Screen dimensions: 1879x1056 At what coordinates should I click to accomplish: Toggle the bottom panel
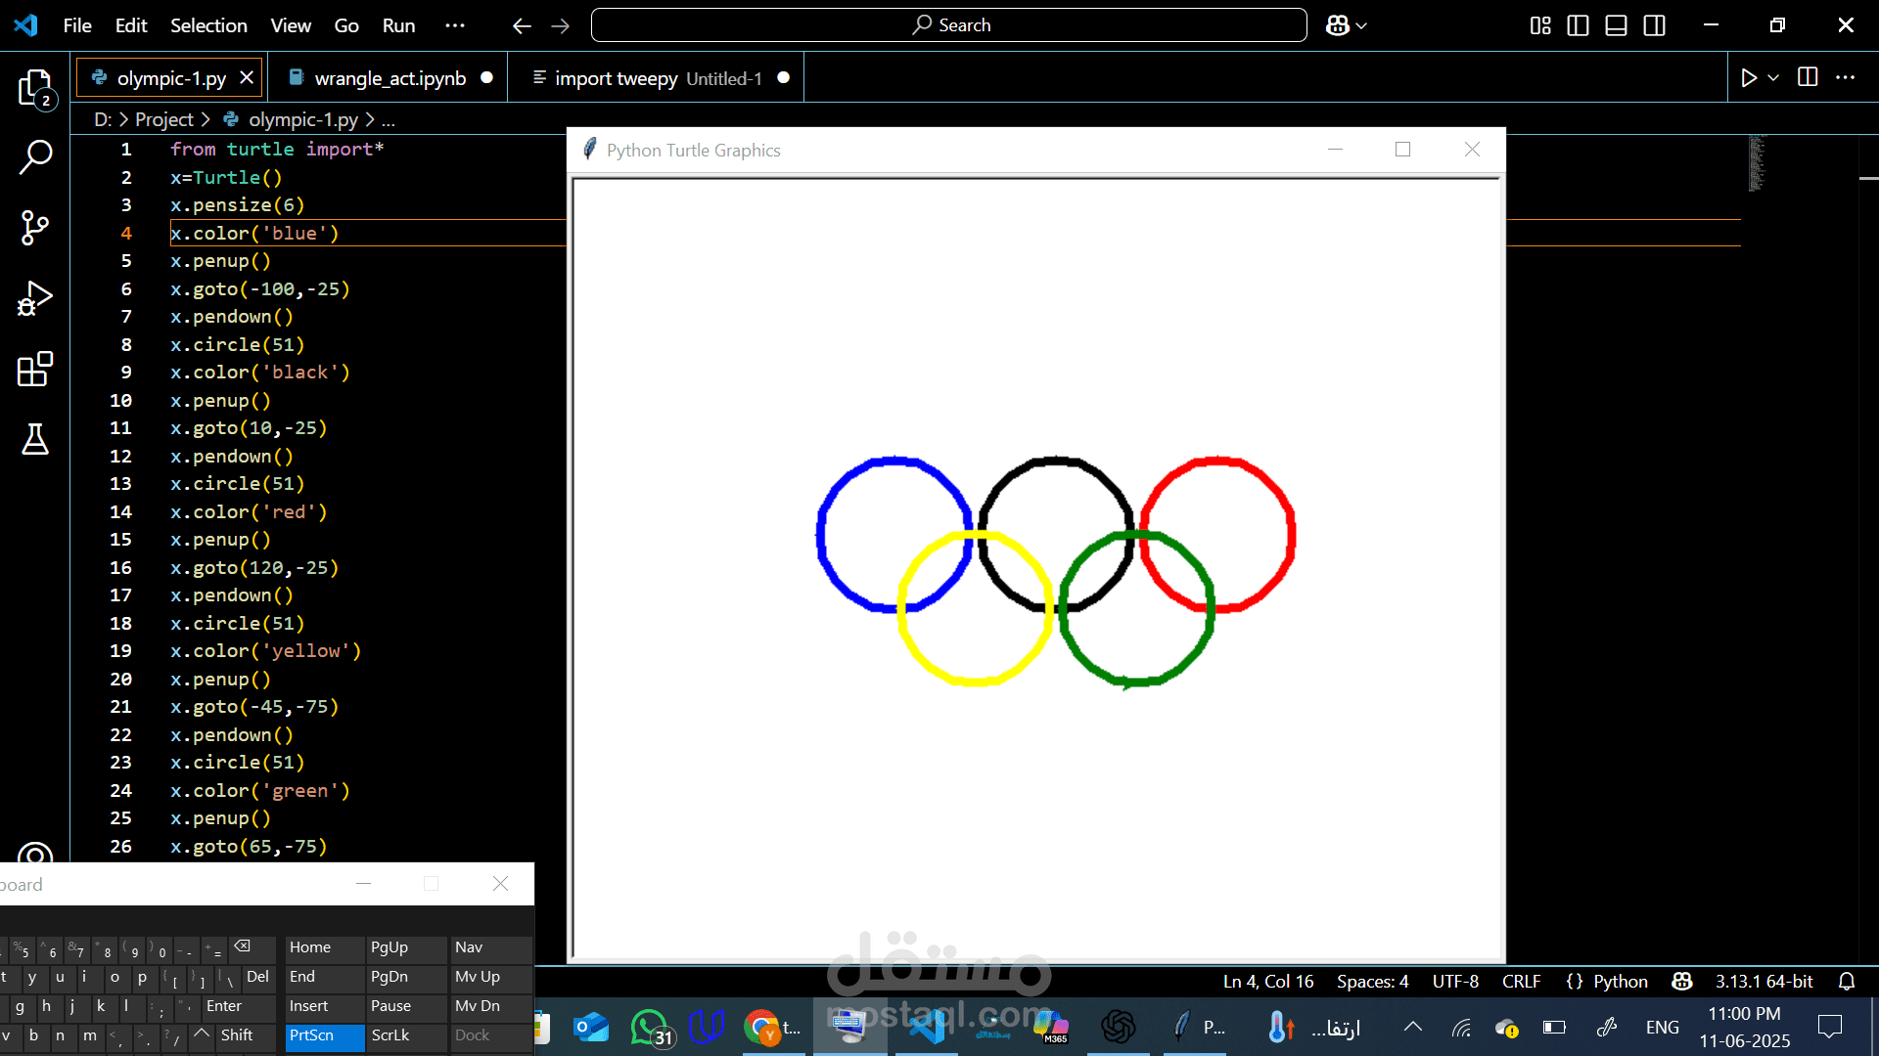[x=1617, y=25]
